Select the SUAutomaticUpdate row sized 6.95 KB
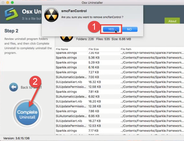This screenshot has width=184, height=141. pos(119,116)
